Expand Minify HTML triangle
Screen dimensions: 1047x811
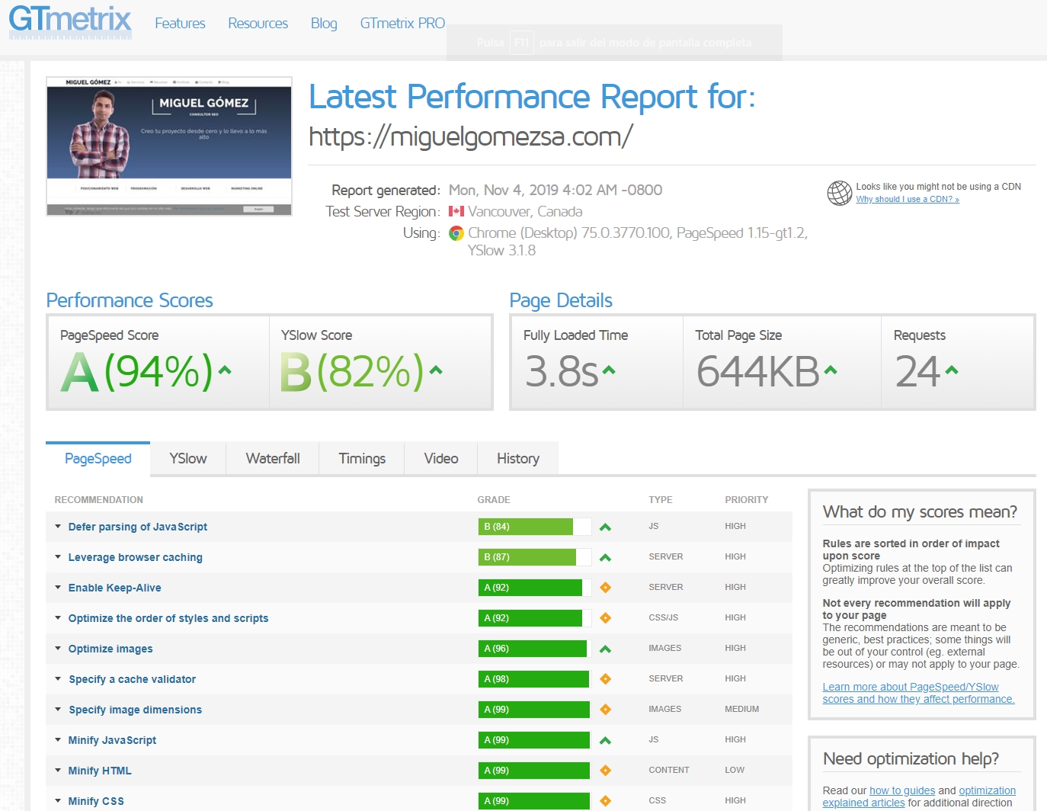pyautogui.click(x=58, y=770)
